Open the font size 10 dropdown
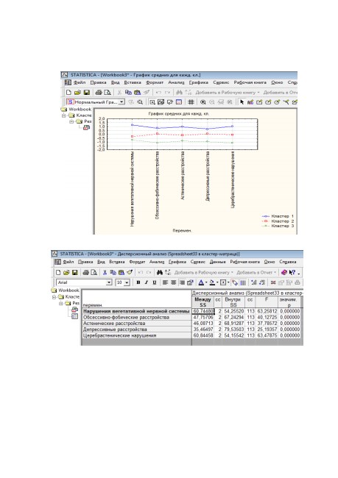The image size is (338, 478). (x=127, y=282)
